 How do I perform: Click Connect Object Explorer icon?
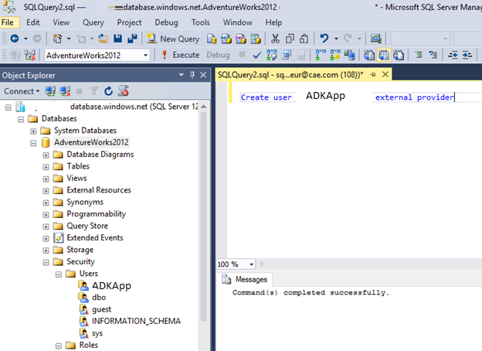[50, 91]
